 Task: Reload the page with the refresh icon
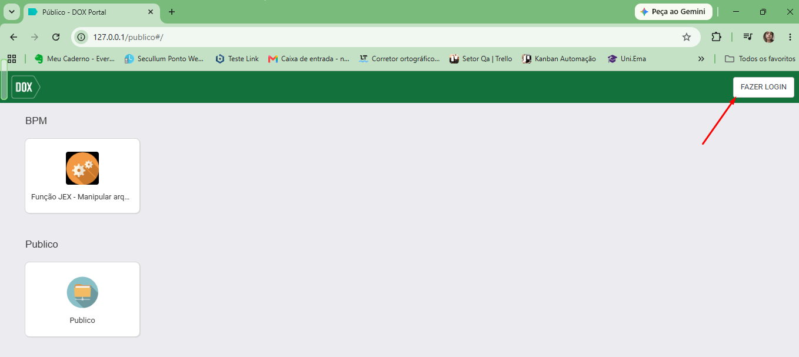coord(56,37)
